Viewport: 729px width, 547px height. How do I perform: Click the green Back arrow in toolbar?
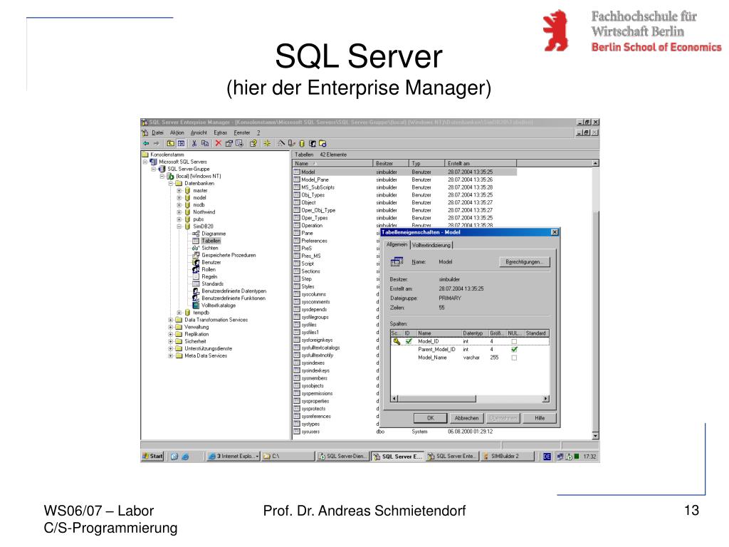pyautogui.click(x=146, y=143)
